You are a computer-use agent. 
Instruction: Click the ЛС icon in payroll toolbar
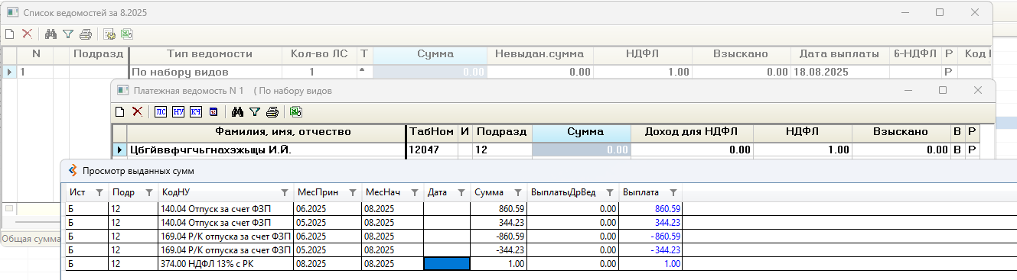pos(160,111)
